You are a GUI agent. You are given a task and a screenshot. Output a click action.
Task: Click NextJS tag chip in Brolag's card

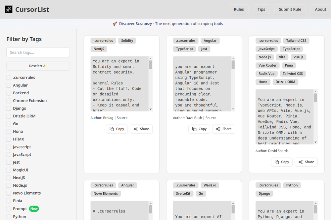[x=99, y=49]
